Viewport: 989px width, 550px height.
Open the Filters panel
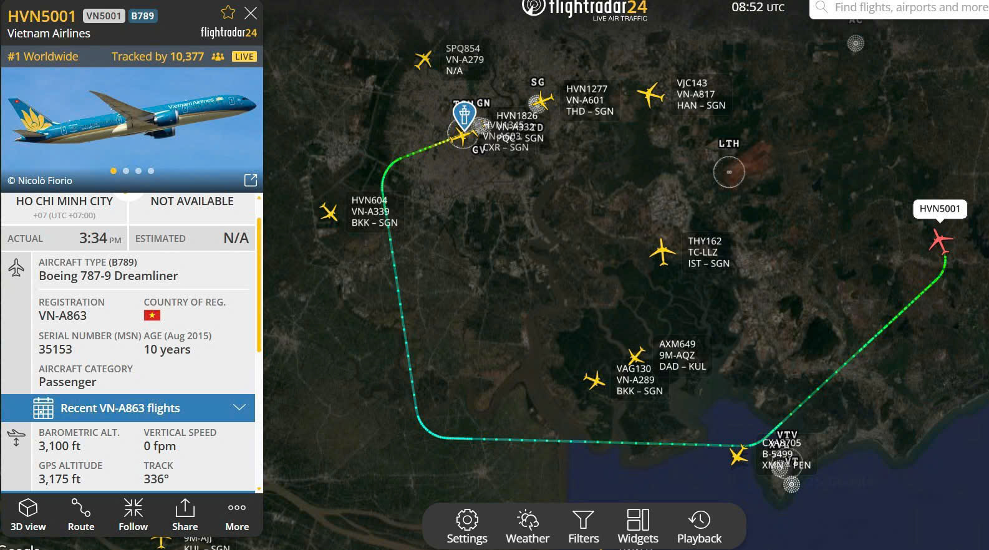pos(584,527)
